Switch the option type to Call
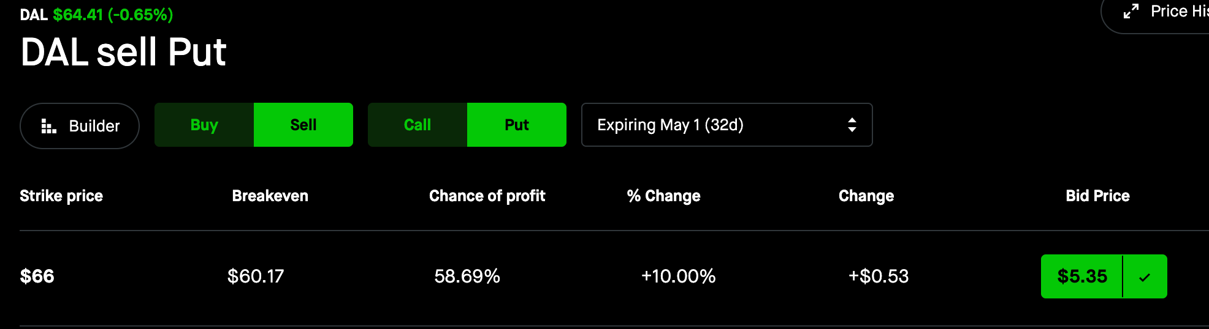The width and height of the screenshot is (1209, 329). [x=418, y=125]
